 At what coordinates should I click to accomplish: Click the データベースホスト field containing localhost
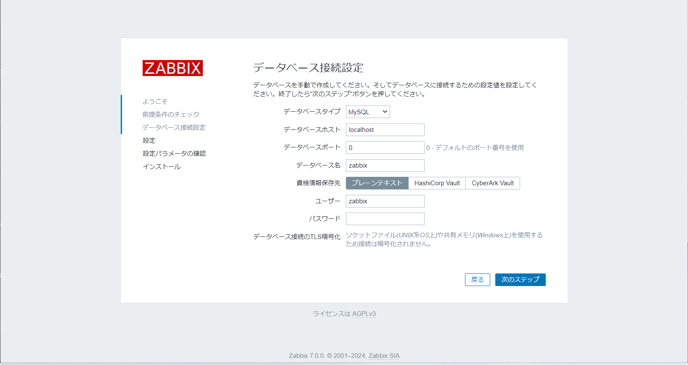coord(385,130)
